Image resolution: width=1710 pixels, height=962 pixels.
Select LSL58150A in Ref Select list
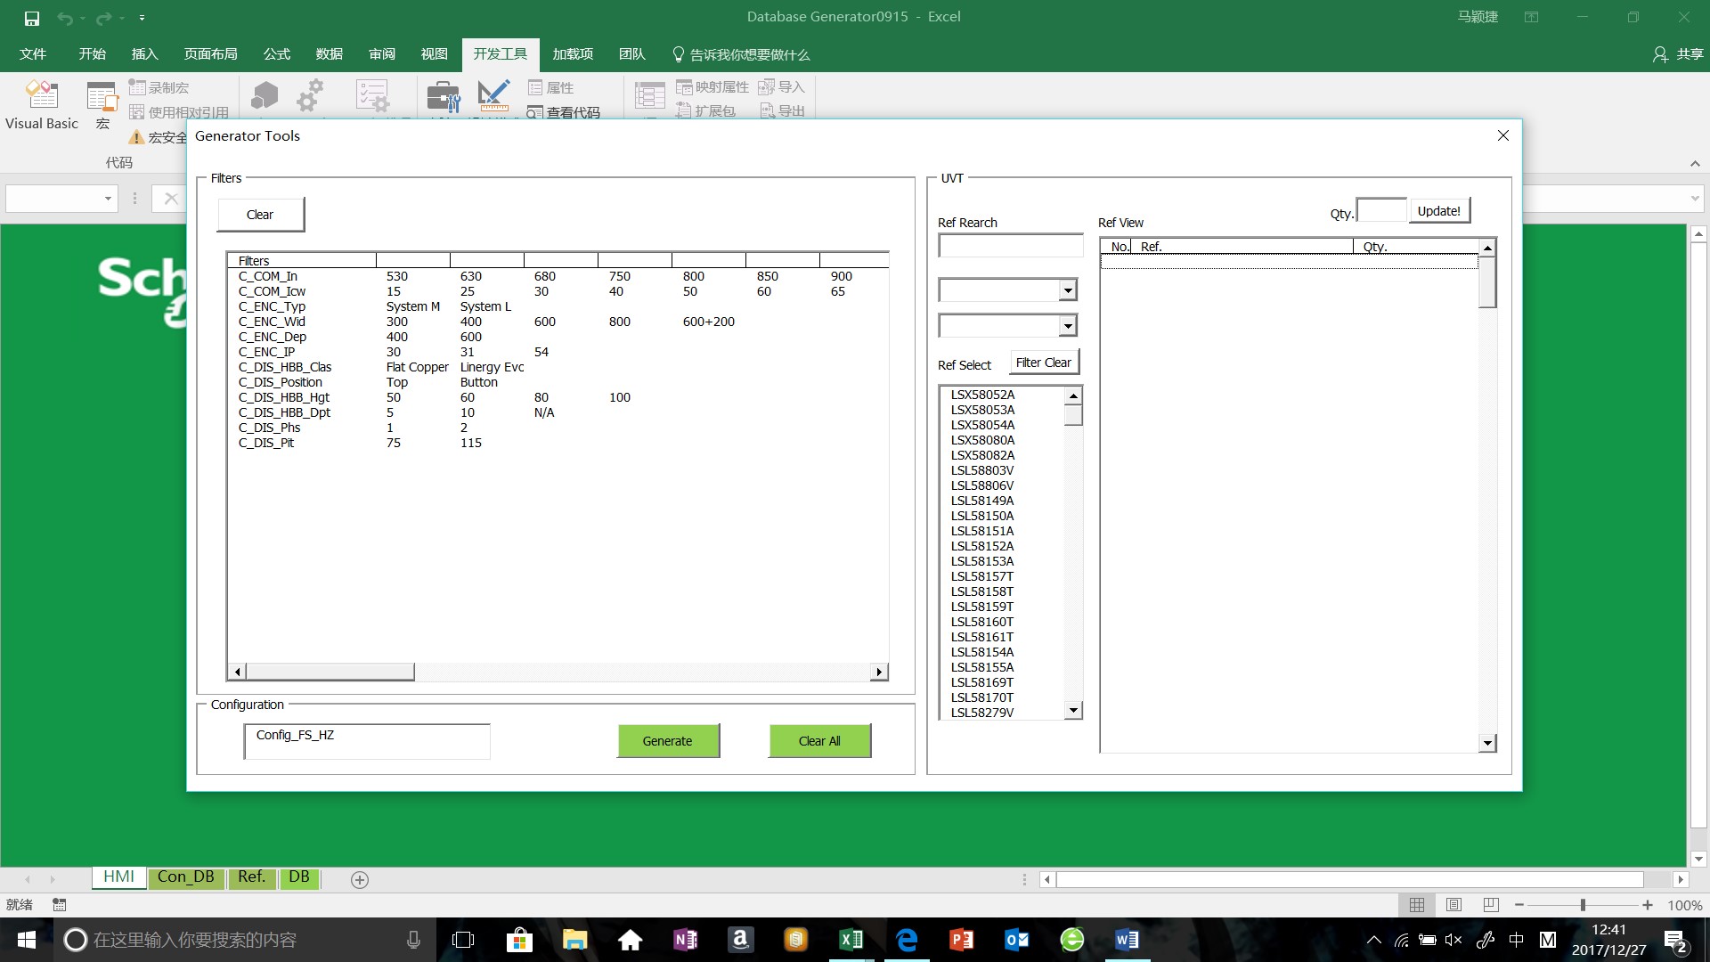(982, 516)
